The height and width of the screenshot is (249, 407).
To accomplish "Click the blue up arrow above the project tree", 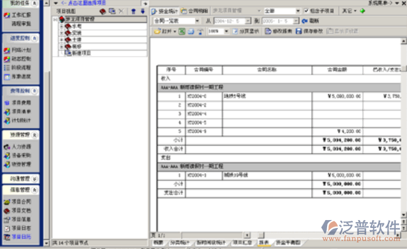I will coord(133,11).
